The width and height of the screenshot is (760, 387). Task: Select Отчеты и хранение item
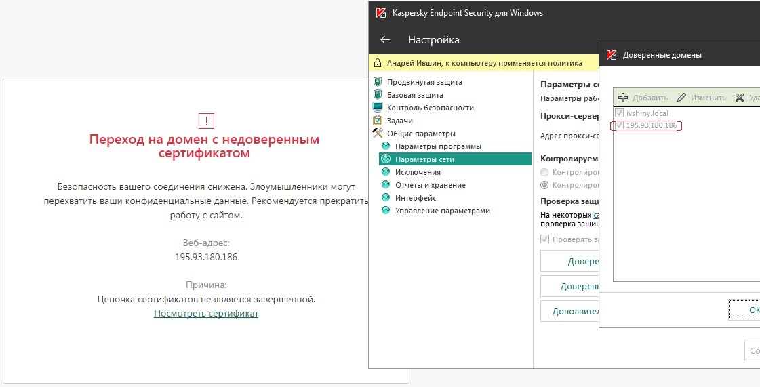coord(431,185)
